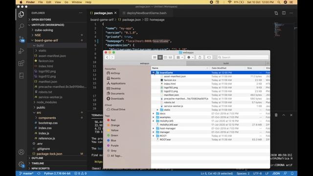Open the Apple menu
The width and height of the screenshot is (313, 176).
tap(21, 2)
